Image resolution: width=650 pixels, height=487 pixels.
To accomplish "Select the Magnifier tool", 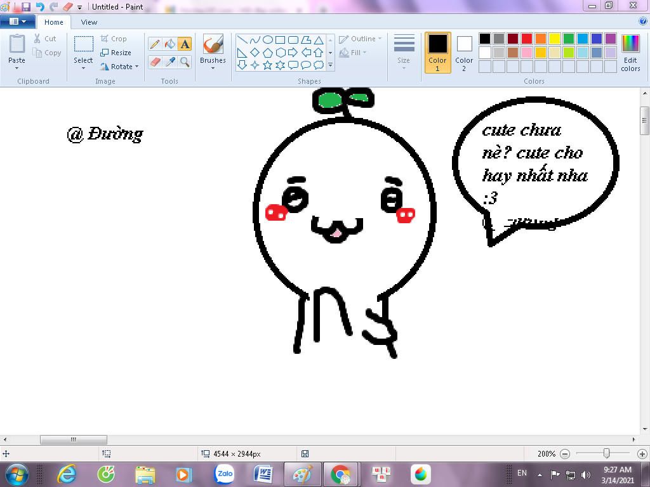I will (185, 62).
